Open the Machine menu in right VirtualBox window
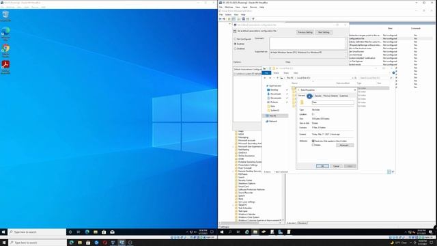This screenshot has width=437, height=246. pyautogui.click(x=229, y=7)
